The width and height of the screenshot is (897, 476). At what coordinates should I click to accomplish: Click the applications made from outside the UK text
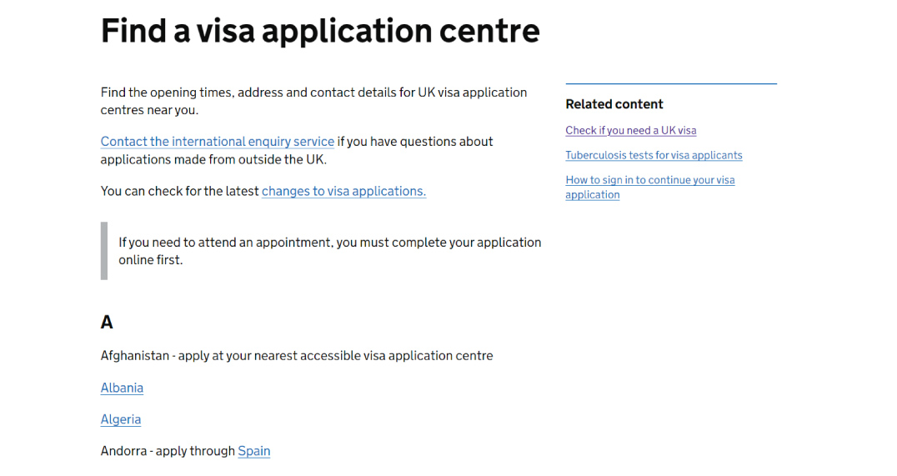(x=213, y=159)
